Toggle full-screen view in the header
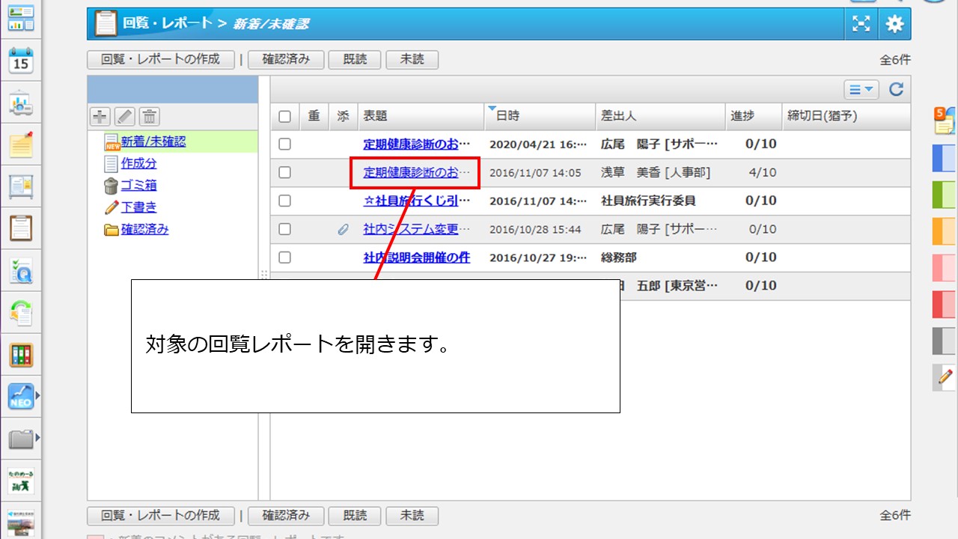 (862, 24)
